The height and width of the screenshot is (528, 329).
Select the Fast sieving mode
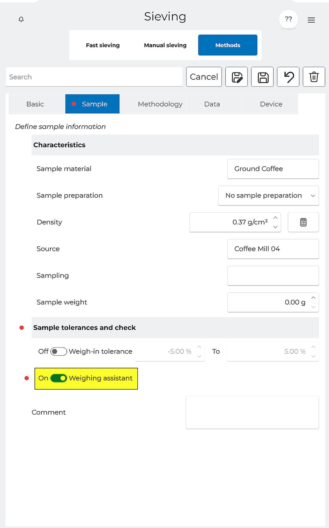(x=103, y=45)
